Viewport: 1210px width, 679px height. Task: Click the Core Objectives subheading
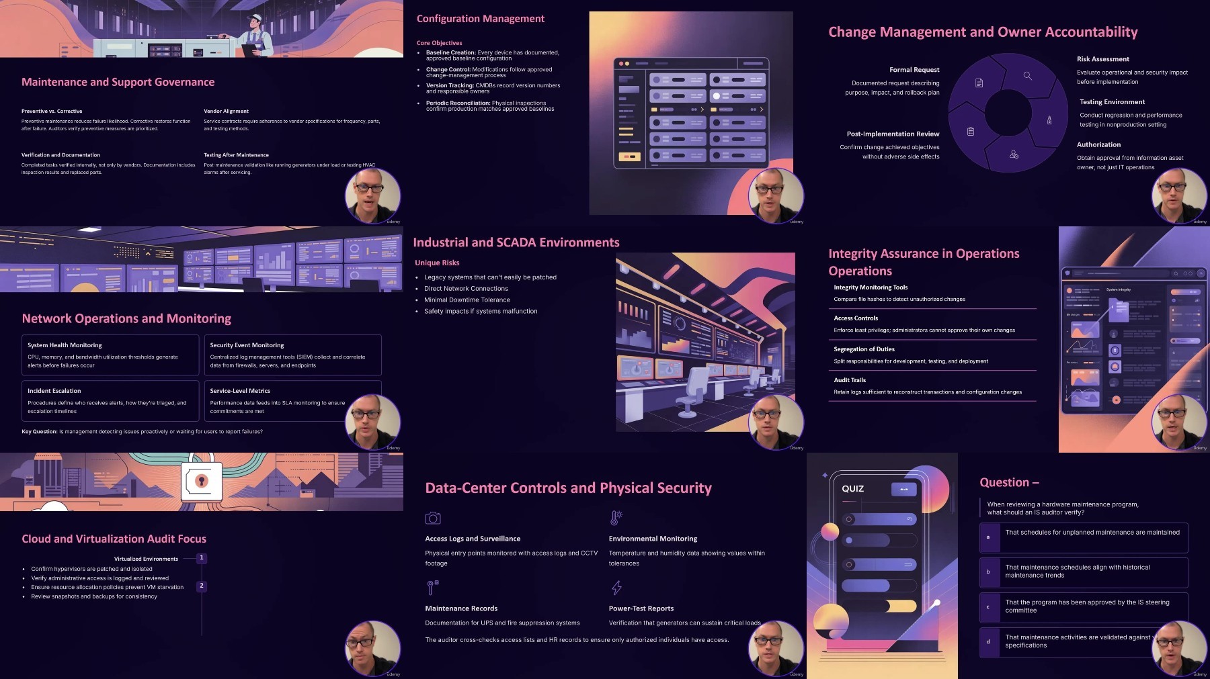[439, 43]
